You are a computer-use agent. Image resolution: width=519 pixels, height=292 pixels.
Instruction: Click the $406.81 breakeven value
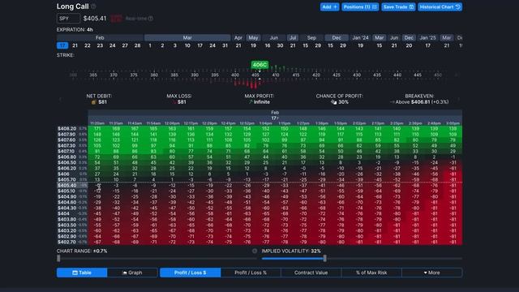[420, 102]
